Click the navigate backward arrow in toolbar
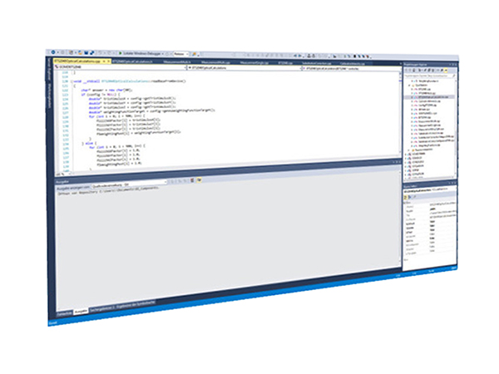 click(x=53, y=52)
